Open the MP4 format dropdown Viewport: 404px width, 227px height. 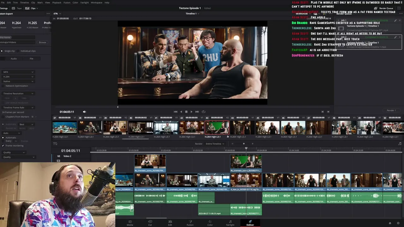point(18,72)
